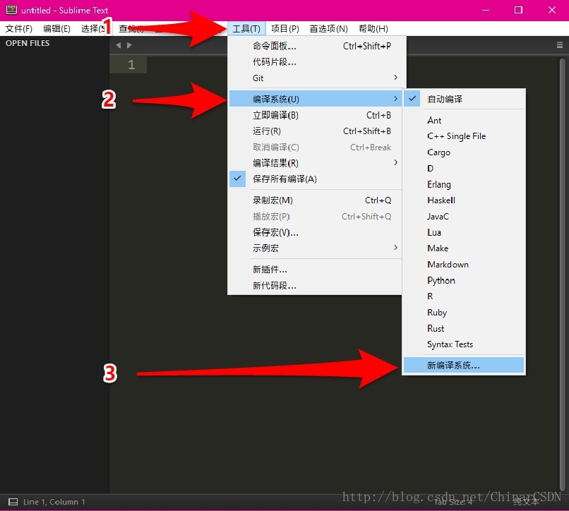Expand the Git submenu

click(315, 78)
